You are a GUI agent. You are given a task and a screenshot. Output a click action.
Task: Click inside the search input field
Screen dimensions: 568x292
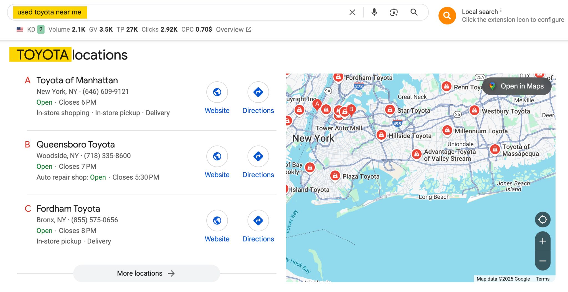166,12
